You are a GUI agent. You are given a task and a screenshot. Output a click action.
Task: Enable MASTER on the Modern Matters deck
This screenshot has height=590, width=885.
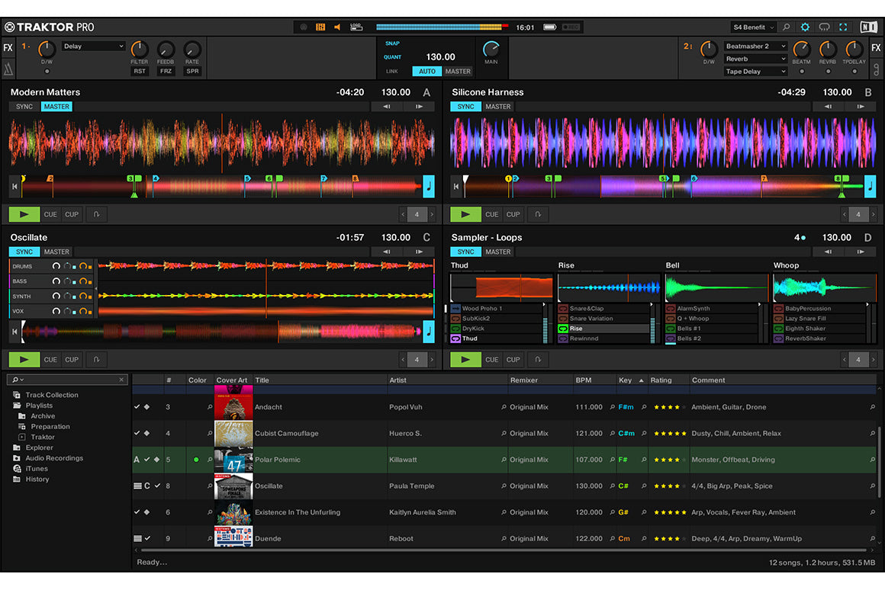coord(56,107)
